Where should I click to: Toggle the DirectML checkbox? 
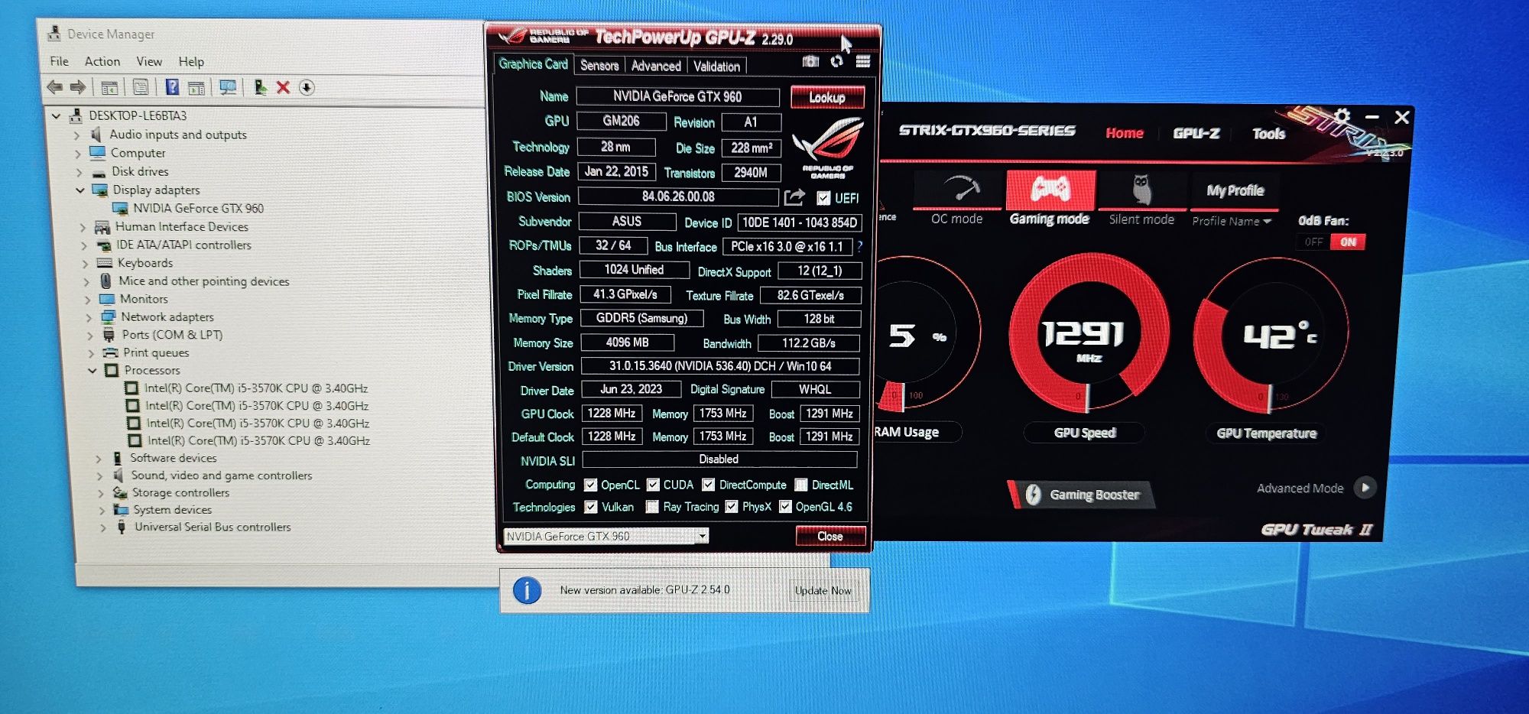tap(801, 485)
